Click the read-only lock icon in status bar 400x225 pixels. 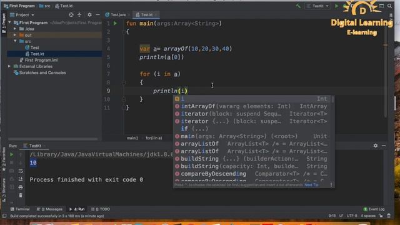click(381, 216)
